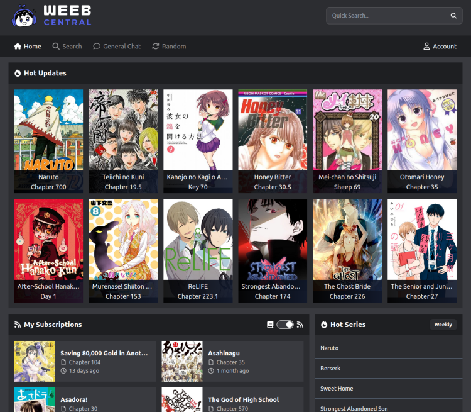
Task: Click the RSS icon beside My Subscriptions
Action: (x=18, y=325)
